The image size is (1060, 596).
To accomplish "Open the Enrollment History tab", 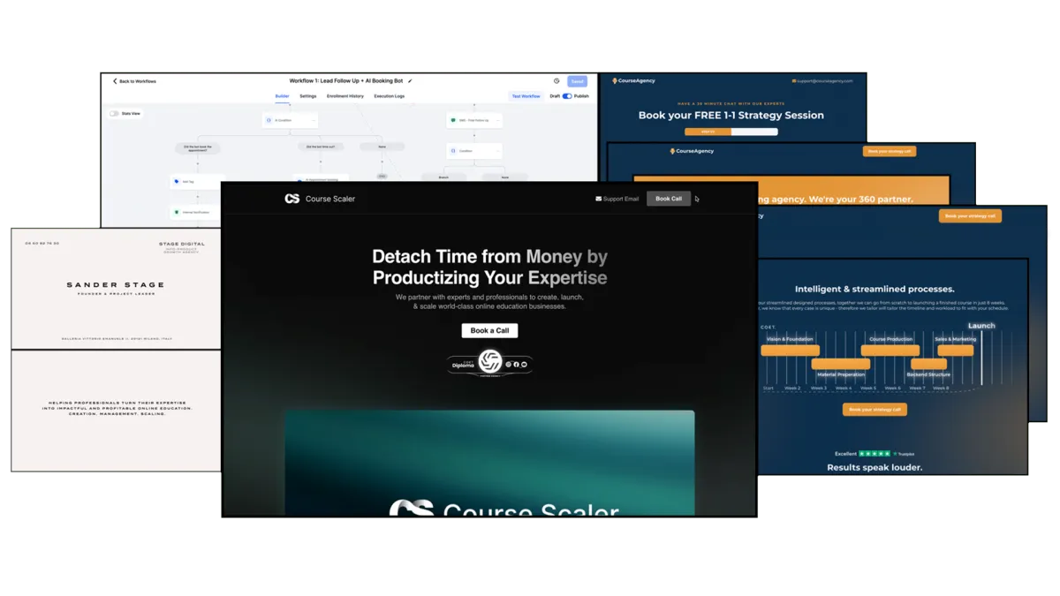I will [x=345, y=96].
